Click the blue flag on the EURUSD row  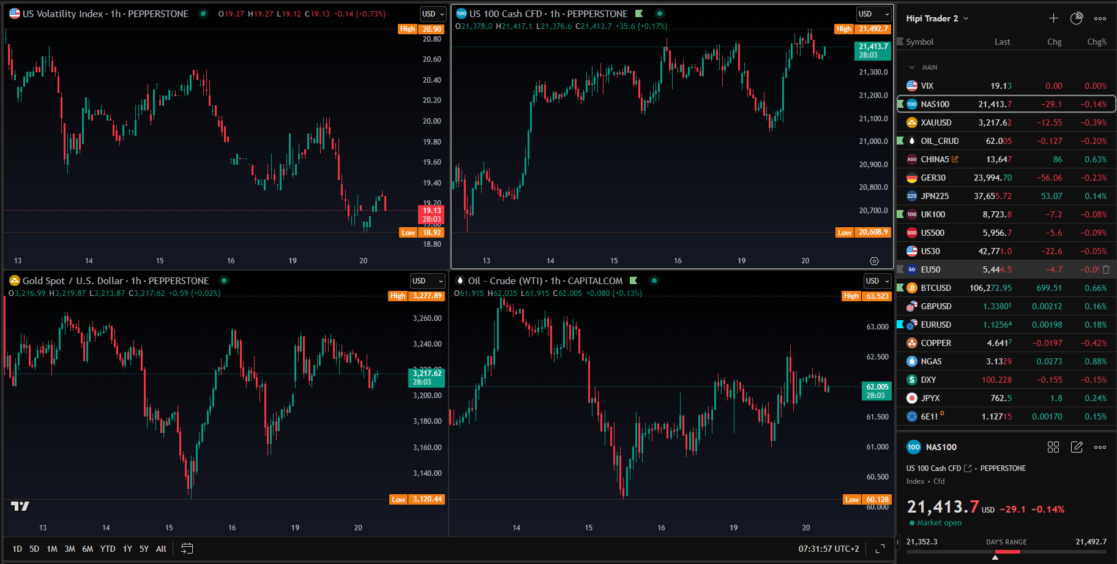click(900, 325)
